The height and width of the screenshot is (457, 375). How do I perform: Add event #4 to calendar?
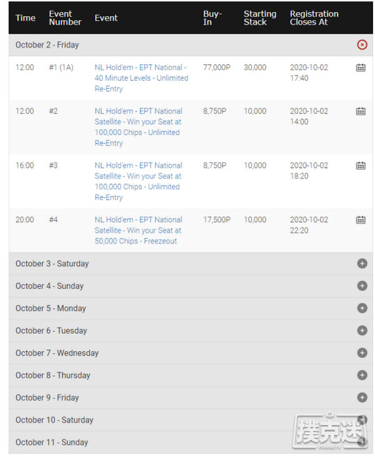tap(361, 220)
